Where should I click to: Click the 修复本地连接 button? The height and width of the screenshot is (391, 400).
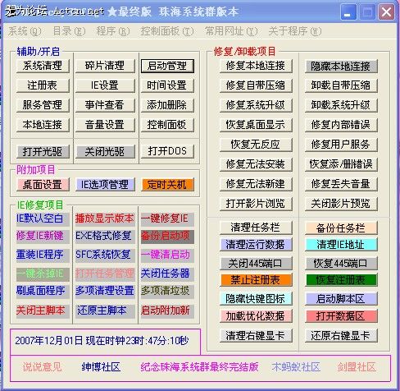pyautogui.click(x=256, y=66)
